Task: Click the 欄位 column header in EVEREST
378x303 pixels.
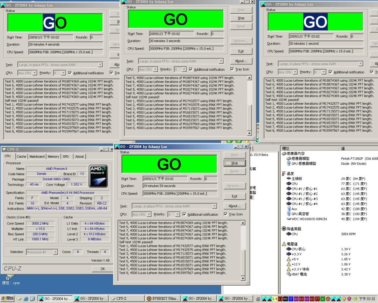Action: 310,148
